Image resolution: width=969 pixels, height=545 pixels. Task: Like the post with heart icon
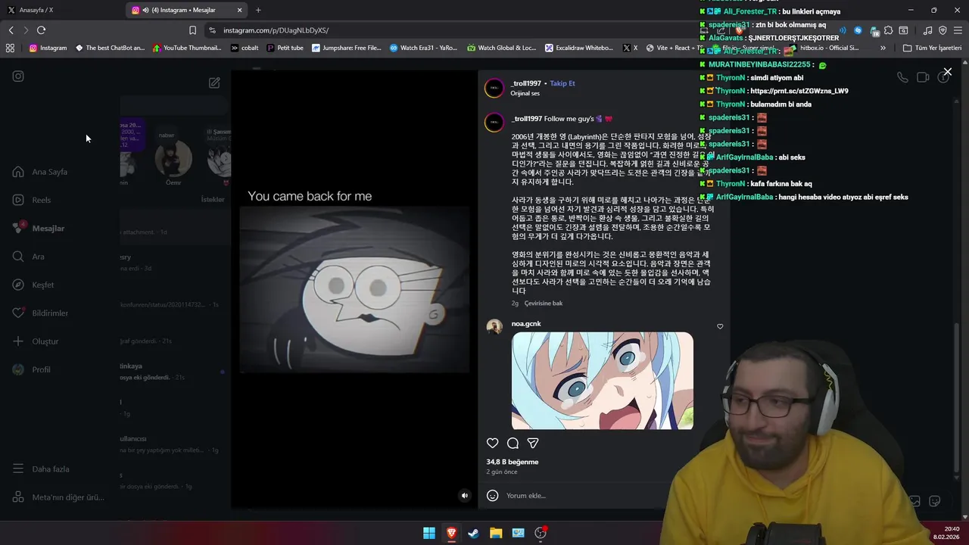(x=493, y=443)
